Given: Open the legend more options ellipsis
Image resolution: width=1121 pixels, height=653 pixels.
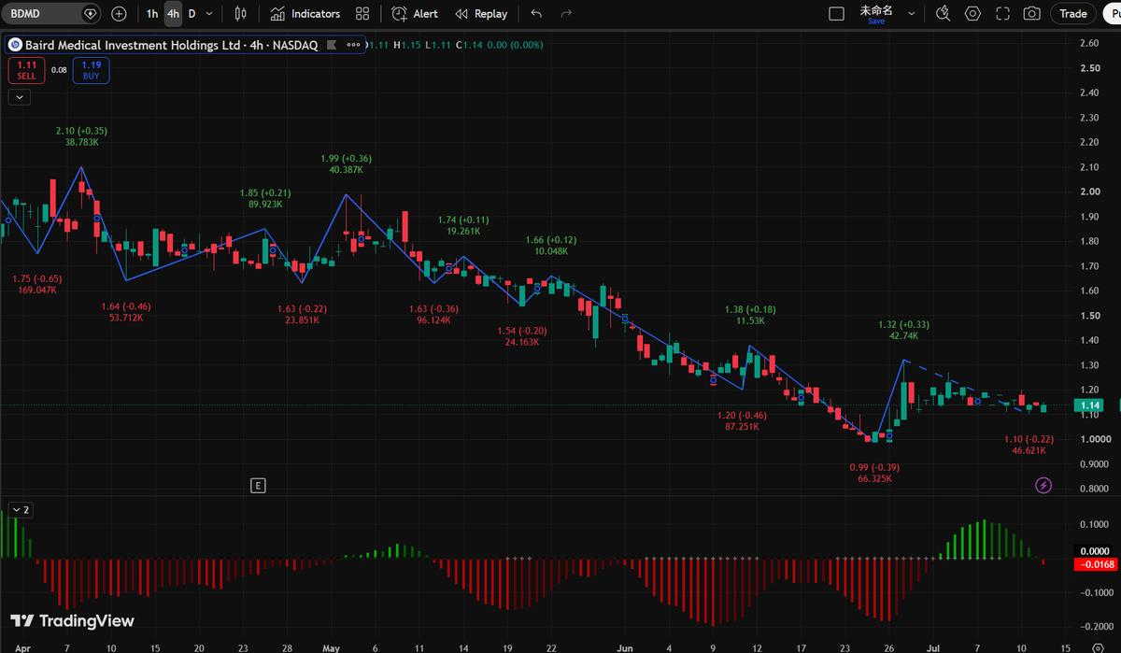Looking at the screenshot, I should 355,45.
